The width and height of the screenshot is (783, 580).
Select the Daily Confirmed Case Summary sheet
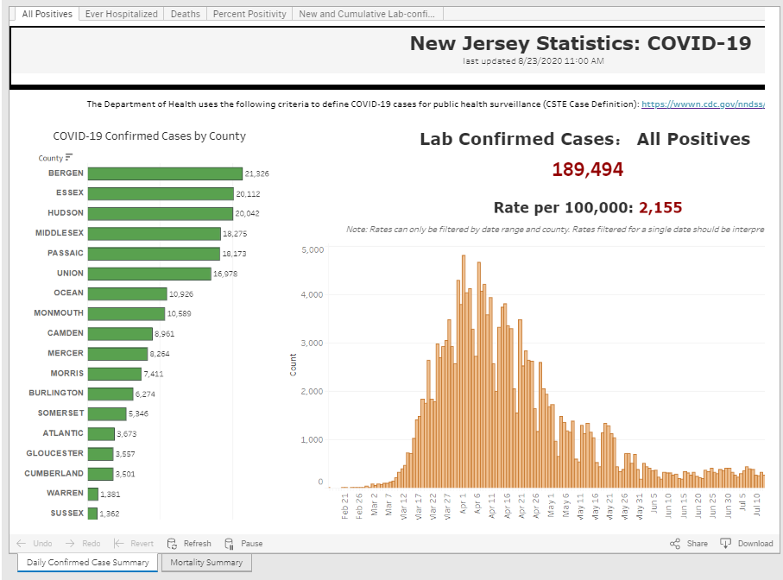pyautogui.click(x=87, y=563)
